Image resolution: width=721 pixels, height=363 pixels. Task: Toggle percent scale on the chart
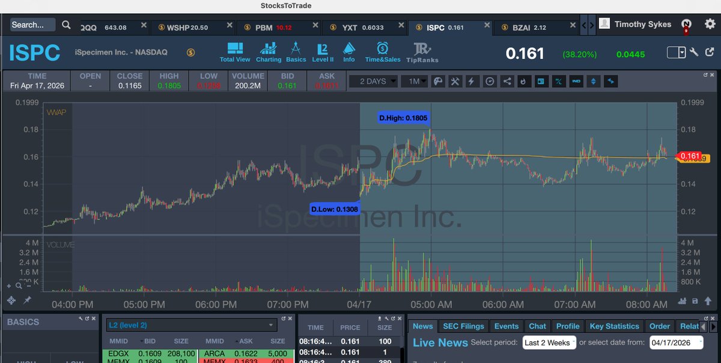click(x=559, y=81)
